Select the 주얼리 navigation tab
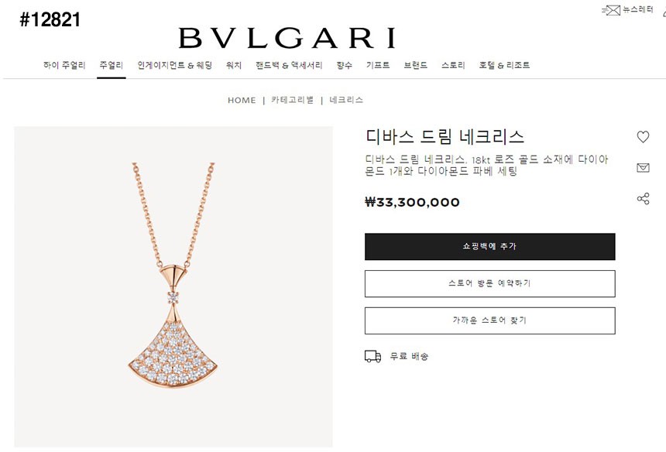This screenshot has height=452, width=666. click(112, 65)
